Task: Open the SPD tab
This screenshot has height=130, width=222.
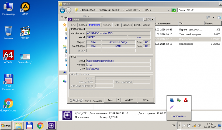Action: (x=117, y=25)
